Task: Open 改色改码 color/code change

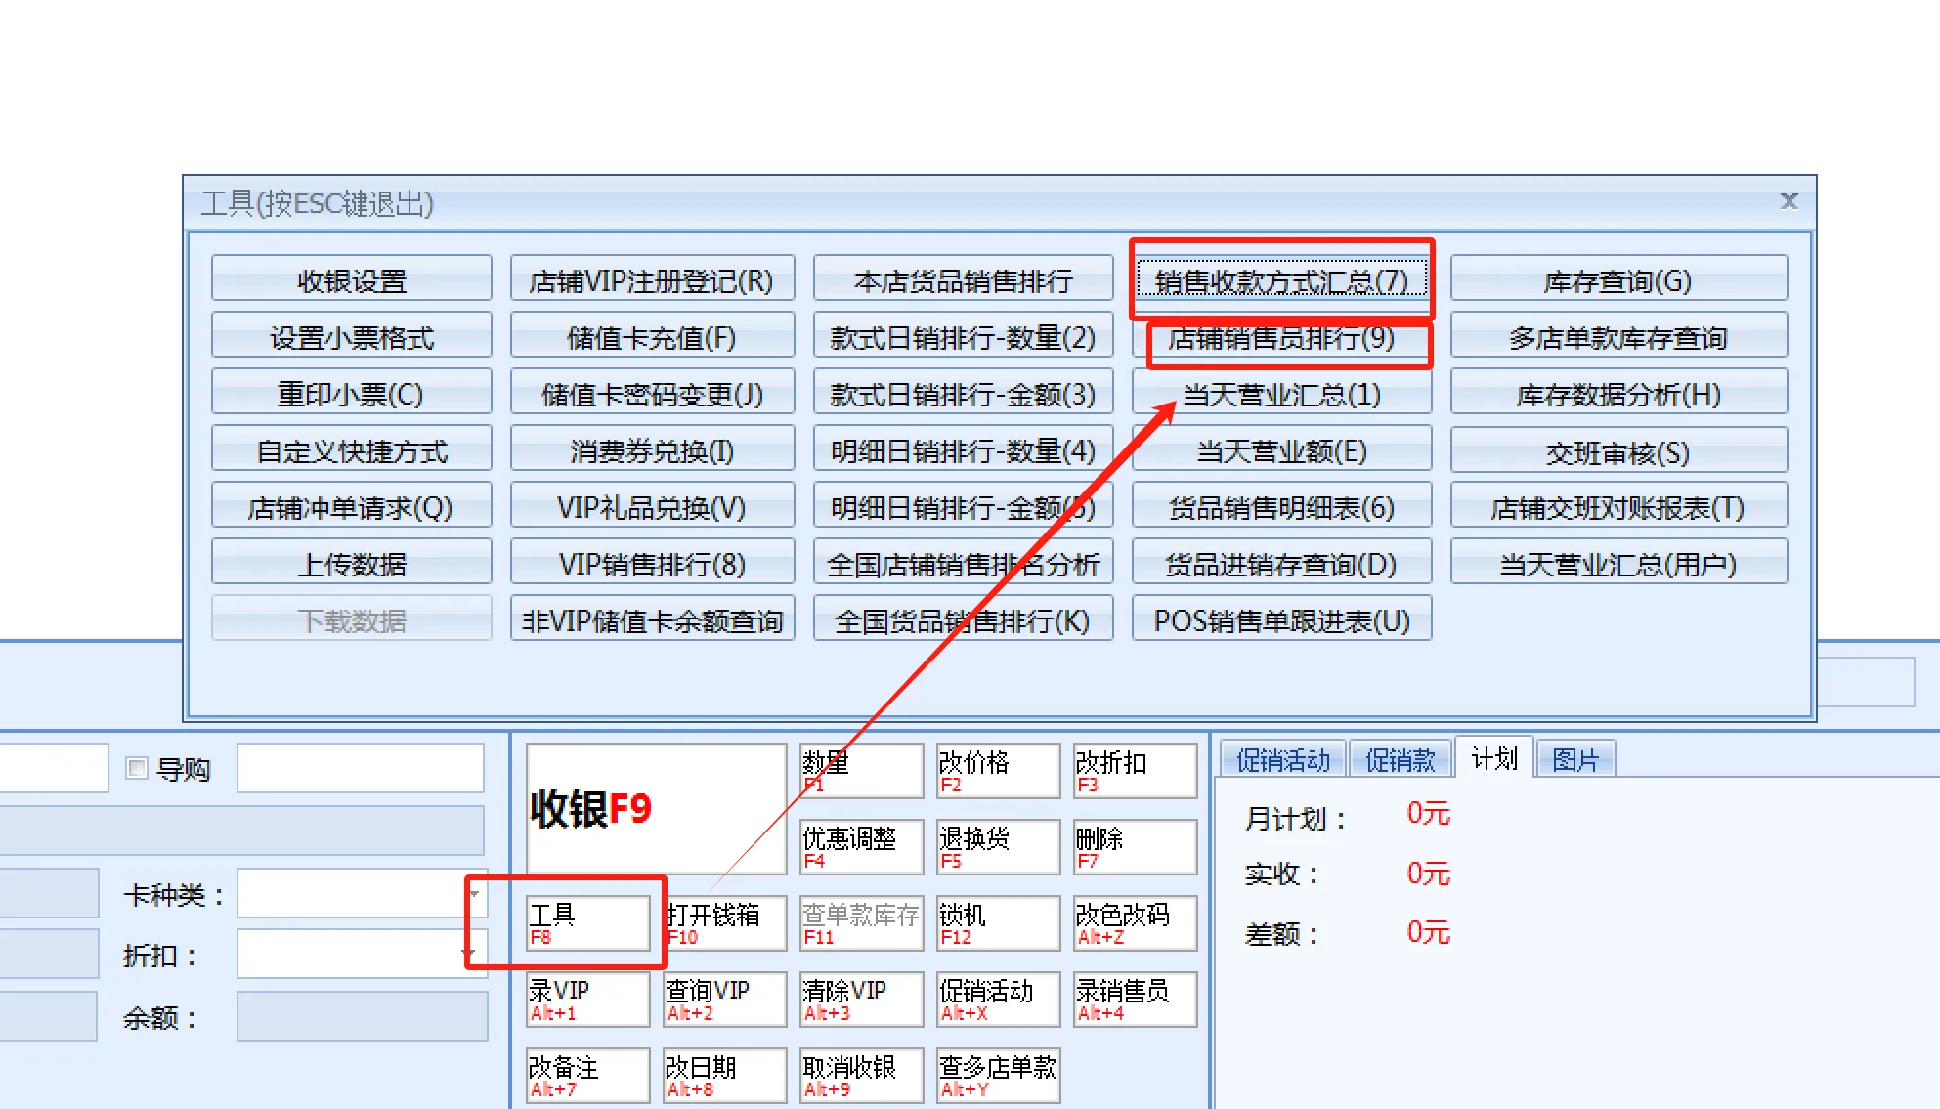Action: pos(1133,922)
